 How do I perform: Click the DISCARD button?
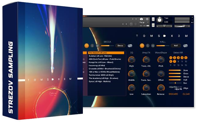tap(173, 94)
